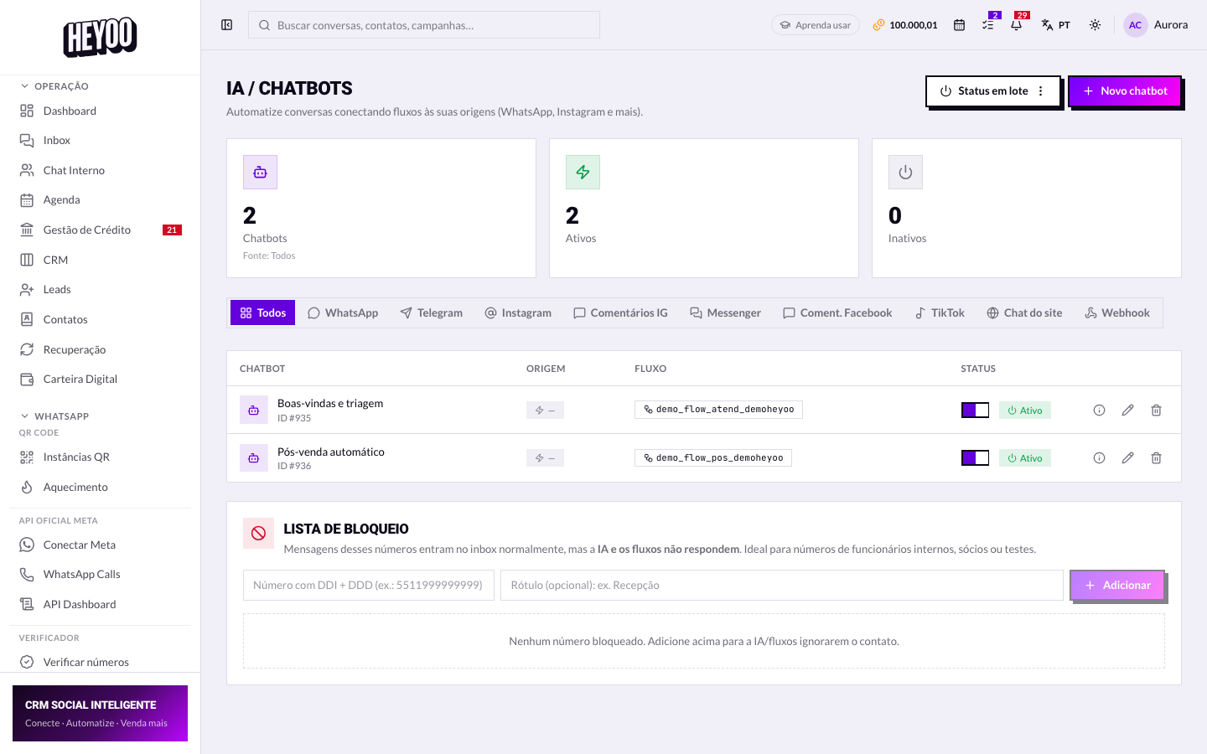1207x754 pixels.
Task: Create a Novo chatbot
Action: click(1125, 91)
